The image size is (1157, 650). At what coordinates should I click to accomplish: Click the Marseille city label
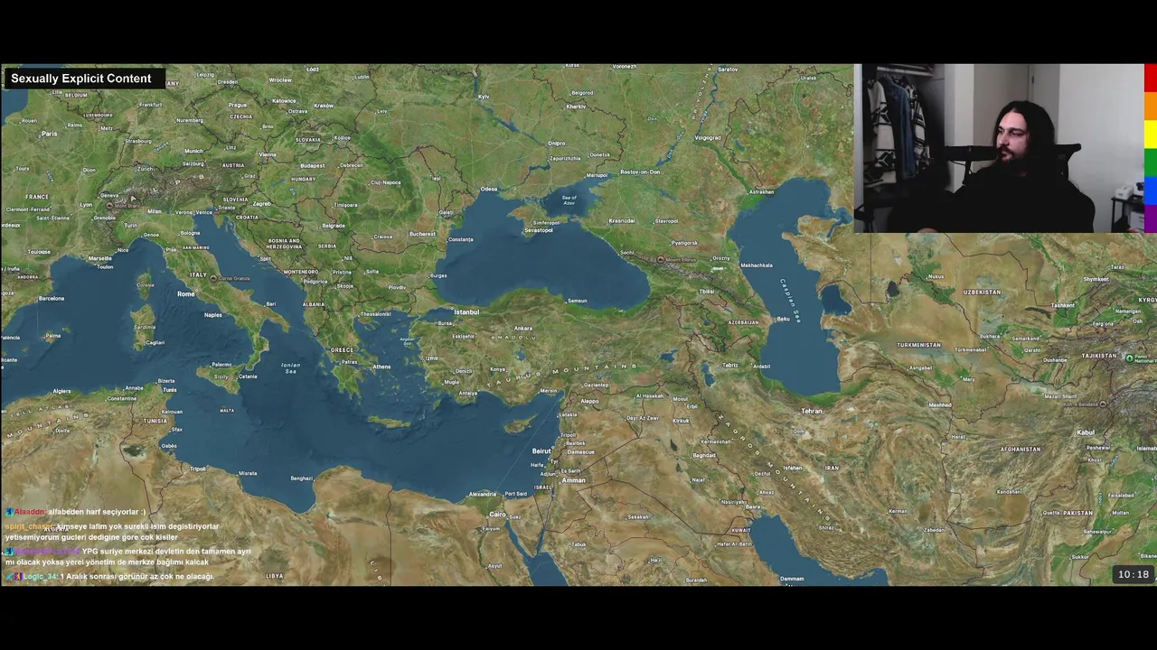100,259
